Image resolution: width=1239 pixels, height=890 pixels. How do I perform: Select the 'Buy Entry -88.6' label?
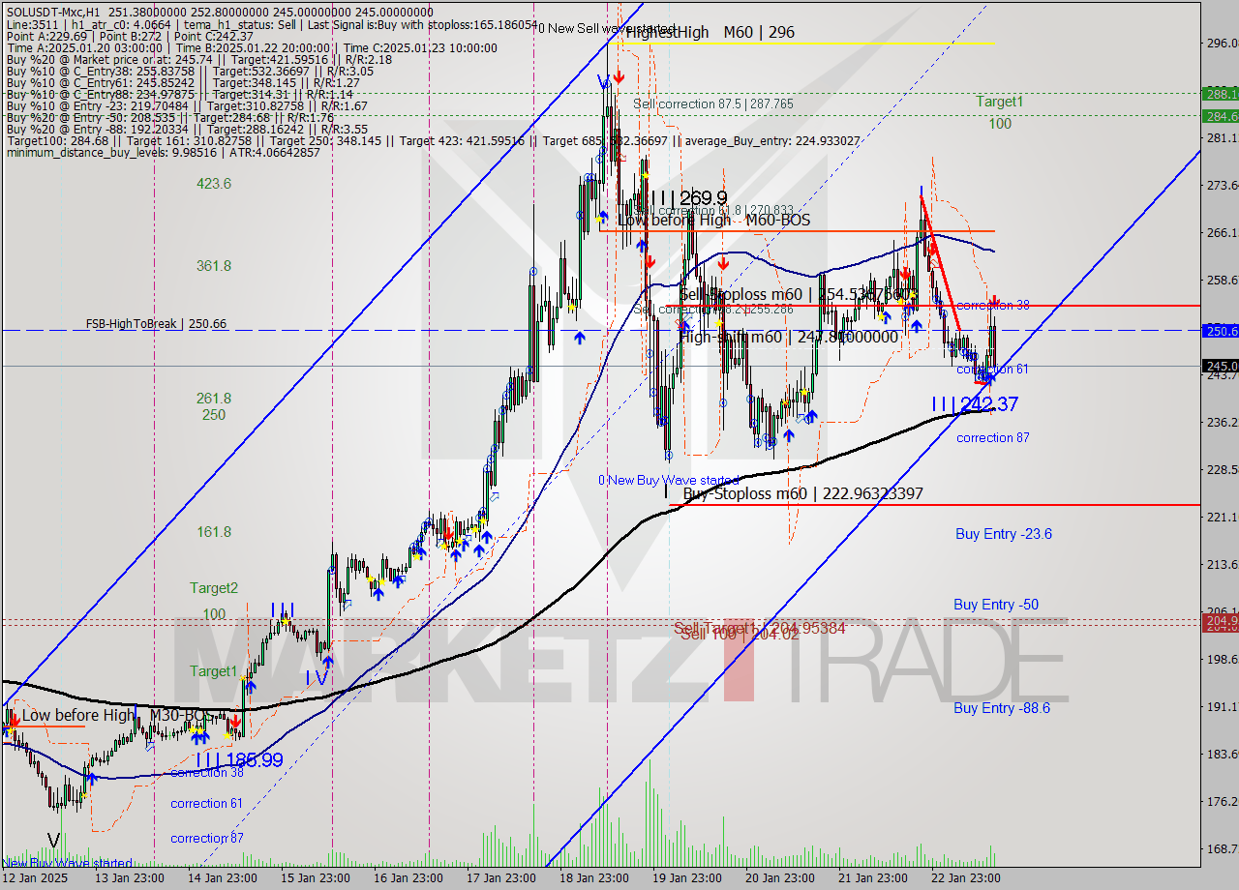[1002, 707]
